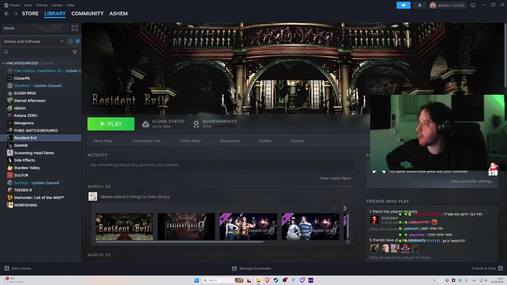Open the STORE tab
This screenshot has width=507, height=285.
[x=30, y=13]
